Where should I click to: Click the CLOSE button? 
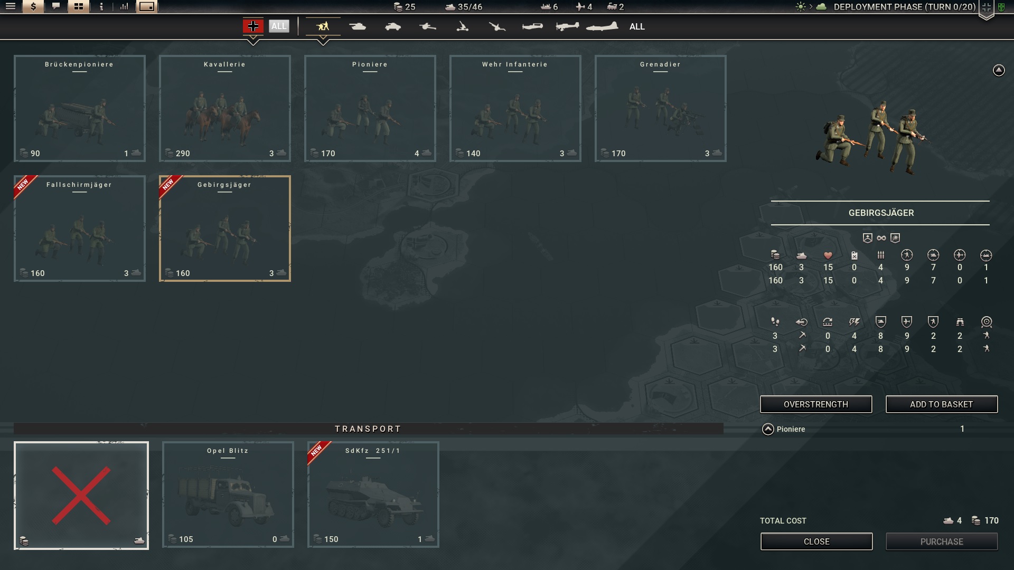tap(816, 541)
